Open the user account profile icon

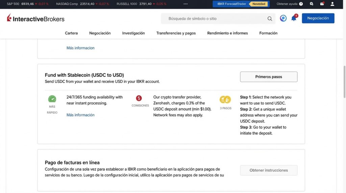click(x=332, y=4)
